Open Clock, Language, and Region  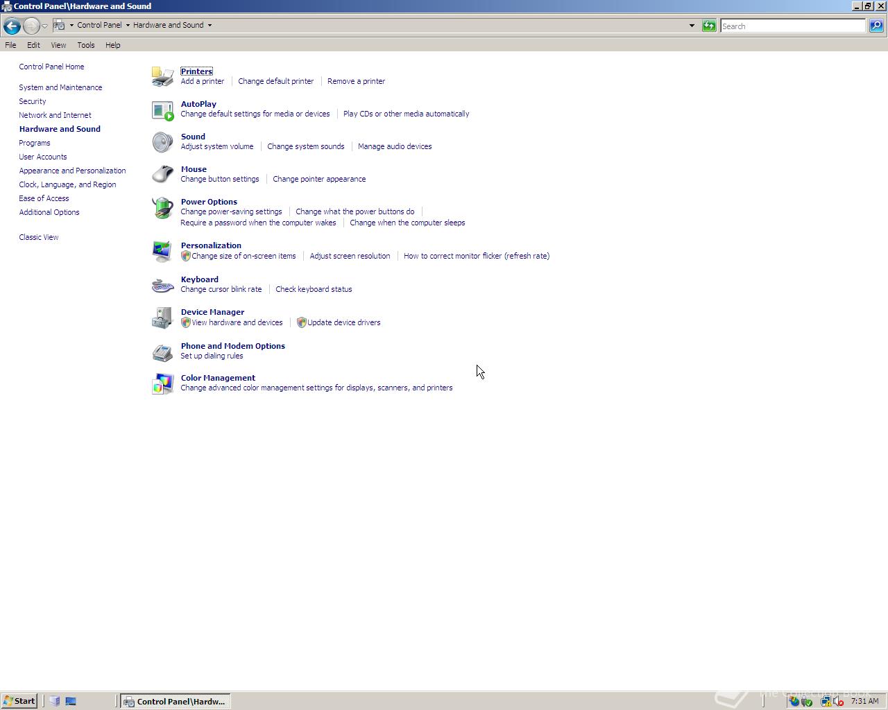tap(67, 184)
